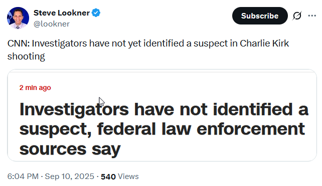The width and height of the screenshot is (322, 186).
Task: Open the three-dot more options menu
Action: pyautogui.click(x=312, y=16)
